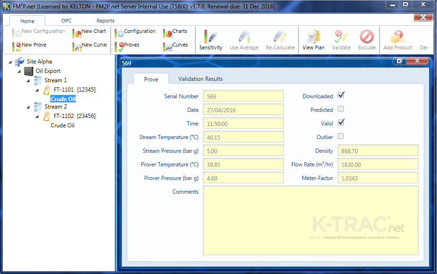Minimize the FM2P.net main window
The width and height of the screenshot is (437, 274).
click(x=393, y=4)
